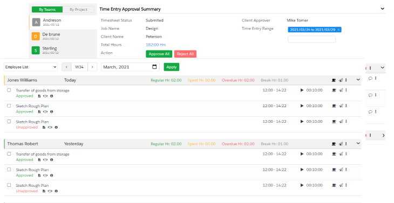394x203 pixels.
Task: Tick checkbox for Thomas Robert's Unapproved Sketch Rough Plan
Action: pyautogui.click(x=9, y=185)
